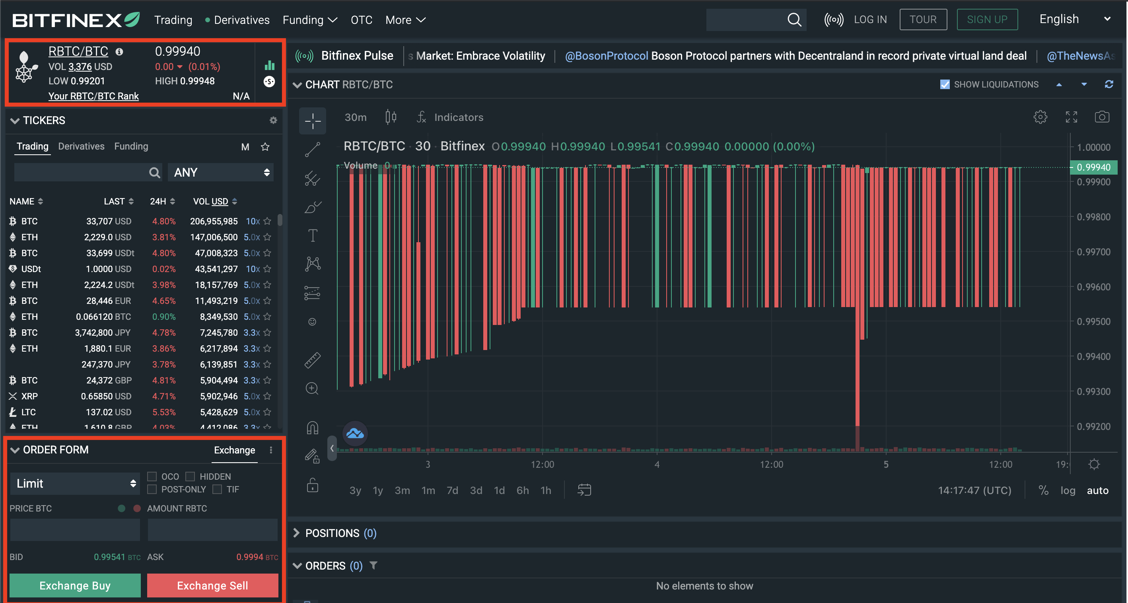Select the text annotation tool

point(313,235)
